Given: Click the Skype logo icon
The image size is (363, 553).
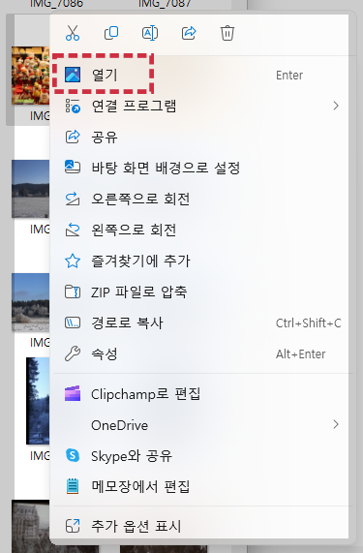Looking at the screenshot, I should click(x=73, y=455).
